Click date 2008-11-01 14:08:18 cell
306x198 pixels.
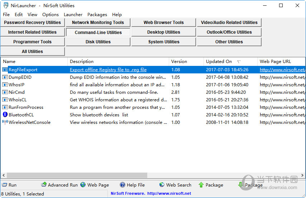227,122
